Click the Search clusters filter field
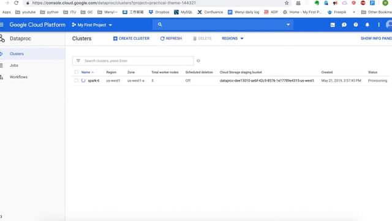The height and width of the screenshot is (221, 392). click(x=133, y=61)
